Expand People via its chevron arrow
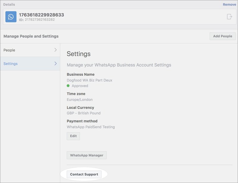 pyautogui.click(x=56, y=50)
